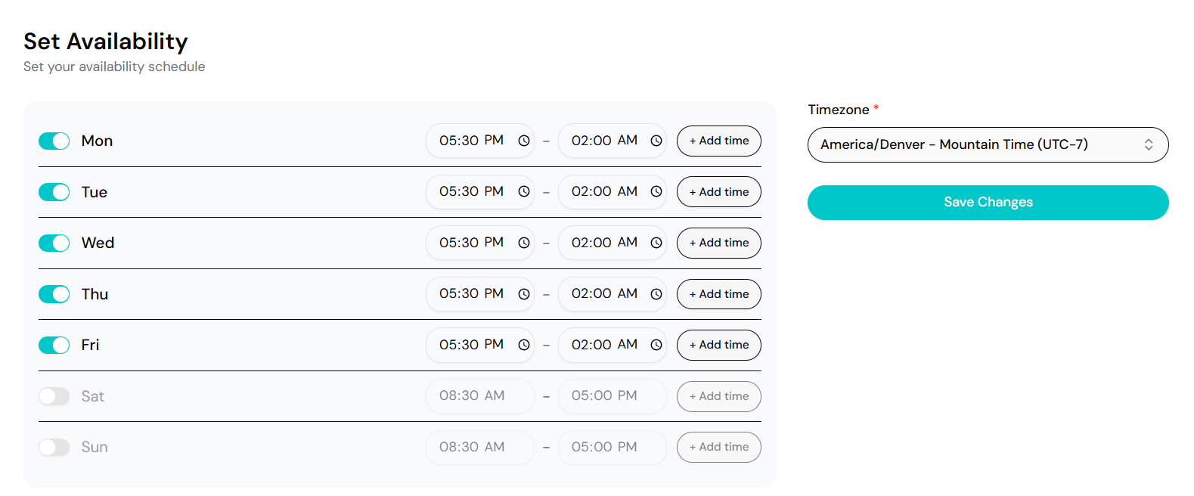Screen dimensions: 1194x496
Task: Click the clock icon beside Tuesday's 02:00 AM
Action: coord(656,191)
